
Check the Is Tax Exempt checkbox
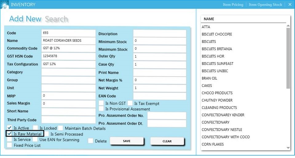coord(130,103)
